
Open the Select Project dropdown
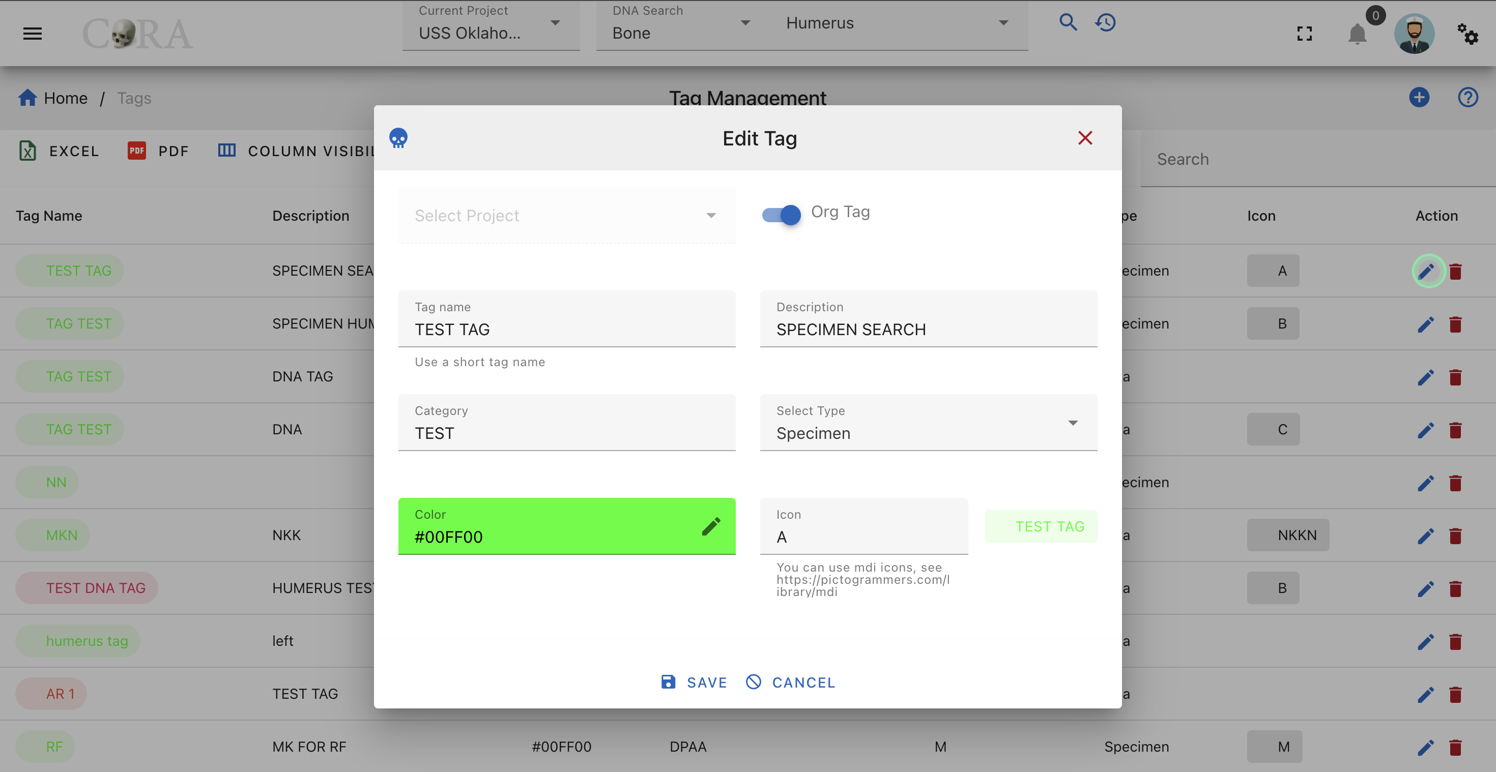pyautogui.click(x=566, y=215)
